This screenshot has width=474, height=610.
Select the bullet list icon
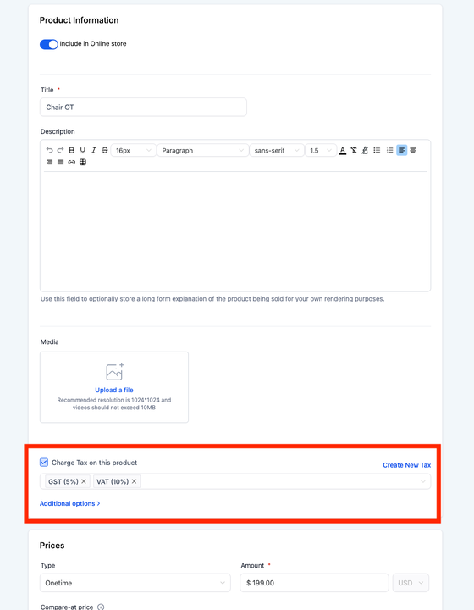[377, 150]
